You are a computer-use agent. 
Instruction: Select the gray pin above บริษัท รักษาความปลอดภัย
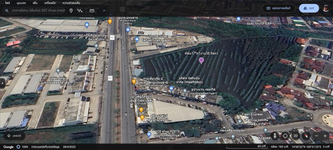(x=58, y=71)
